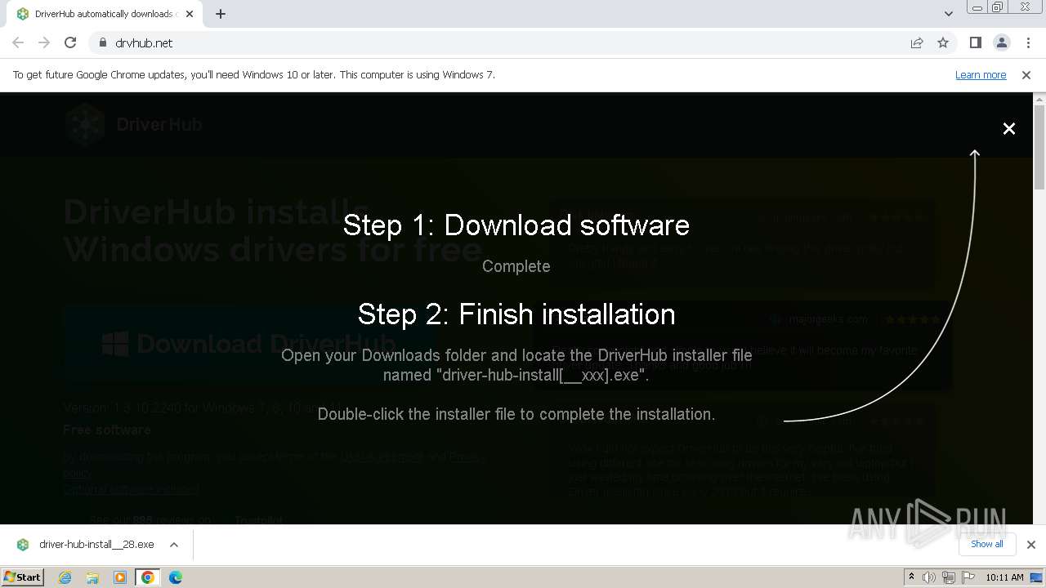
Task: Share this page using the share icon
Action: coord(917,42)
